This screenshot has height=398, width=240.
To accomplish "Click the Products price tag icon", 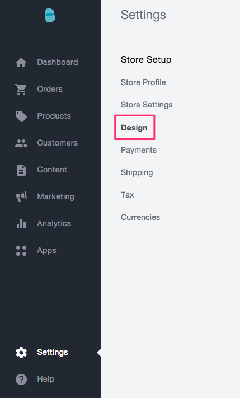I will [x=21, y=116].
